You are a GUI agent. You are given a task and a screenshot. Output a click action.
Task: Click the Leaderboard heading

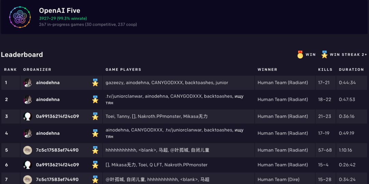click(22, 55)
